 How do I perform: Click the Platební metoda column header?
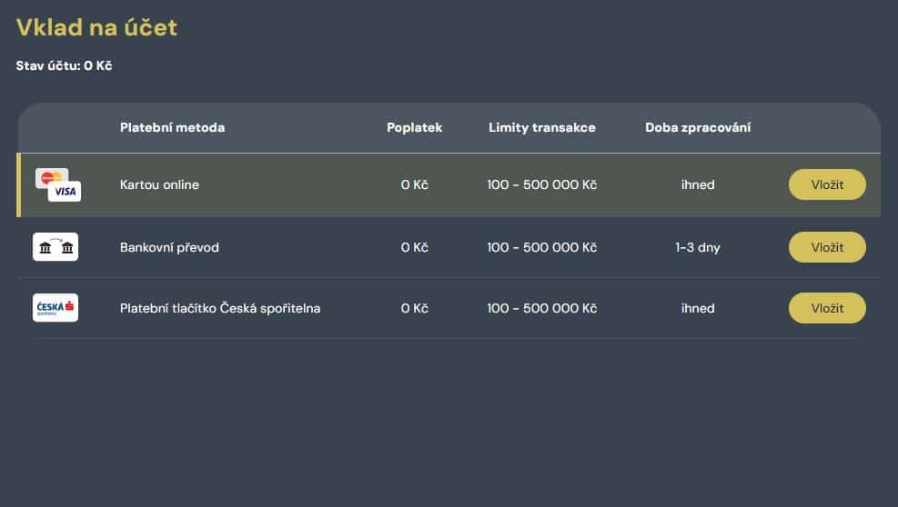click(x=172, y=127)
